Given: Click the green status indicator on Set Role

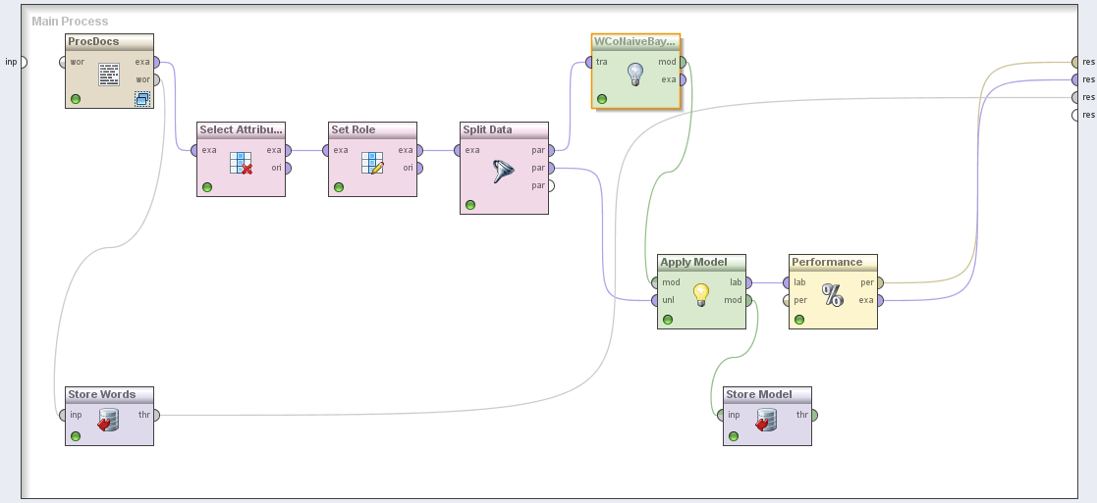Looking at the screenshot, I should tap(339, 186).
